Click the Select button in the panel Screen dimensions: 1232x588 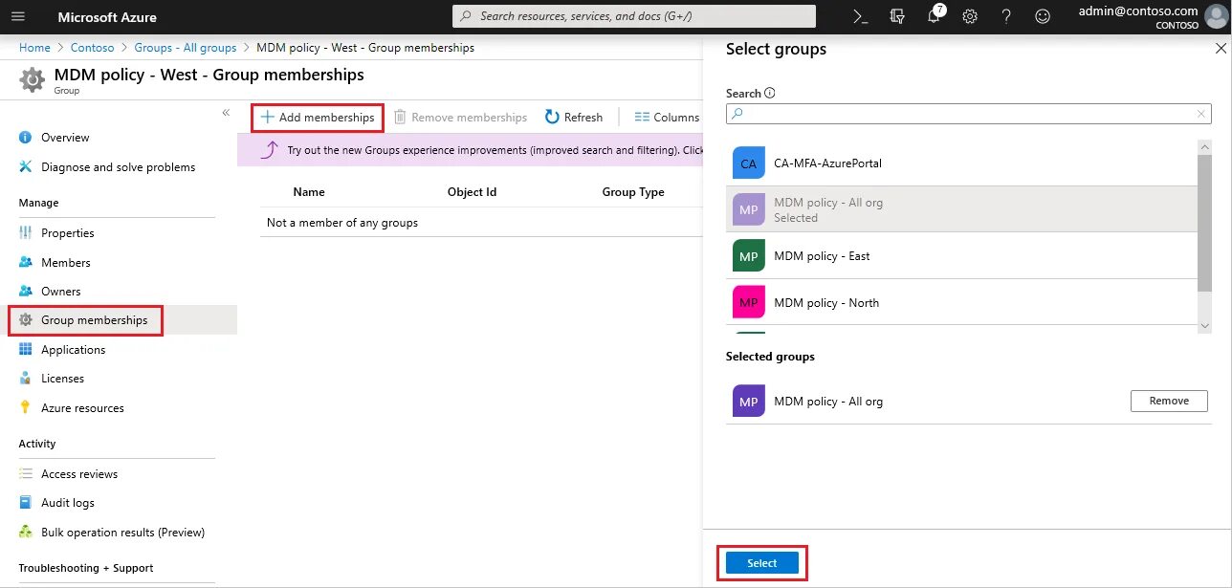click(x=761, y=563)
